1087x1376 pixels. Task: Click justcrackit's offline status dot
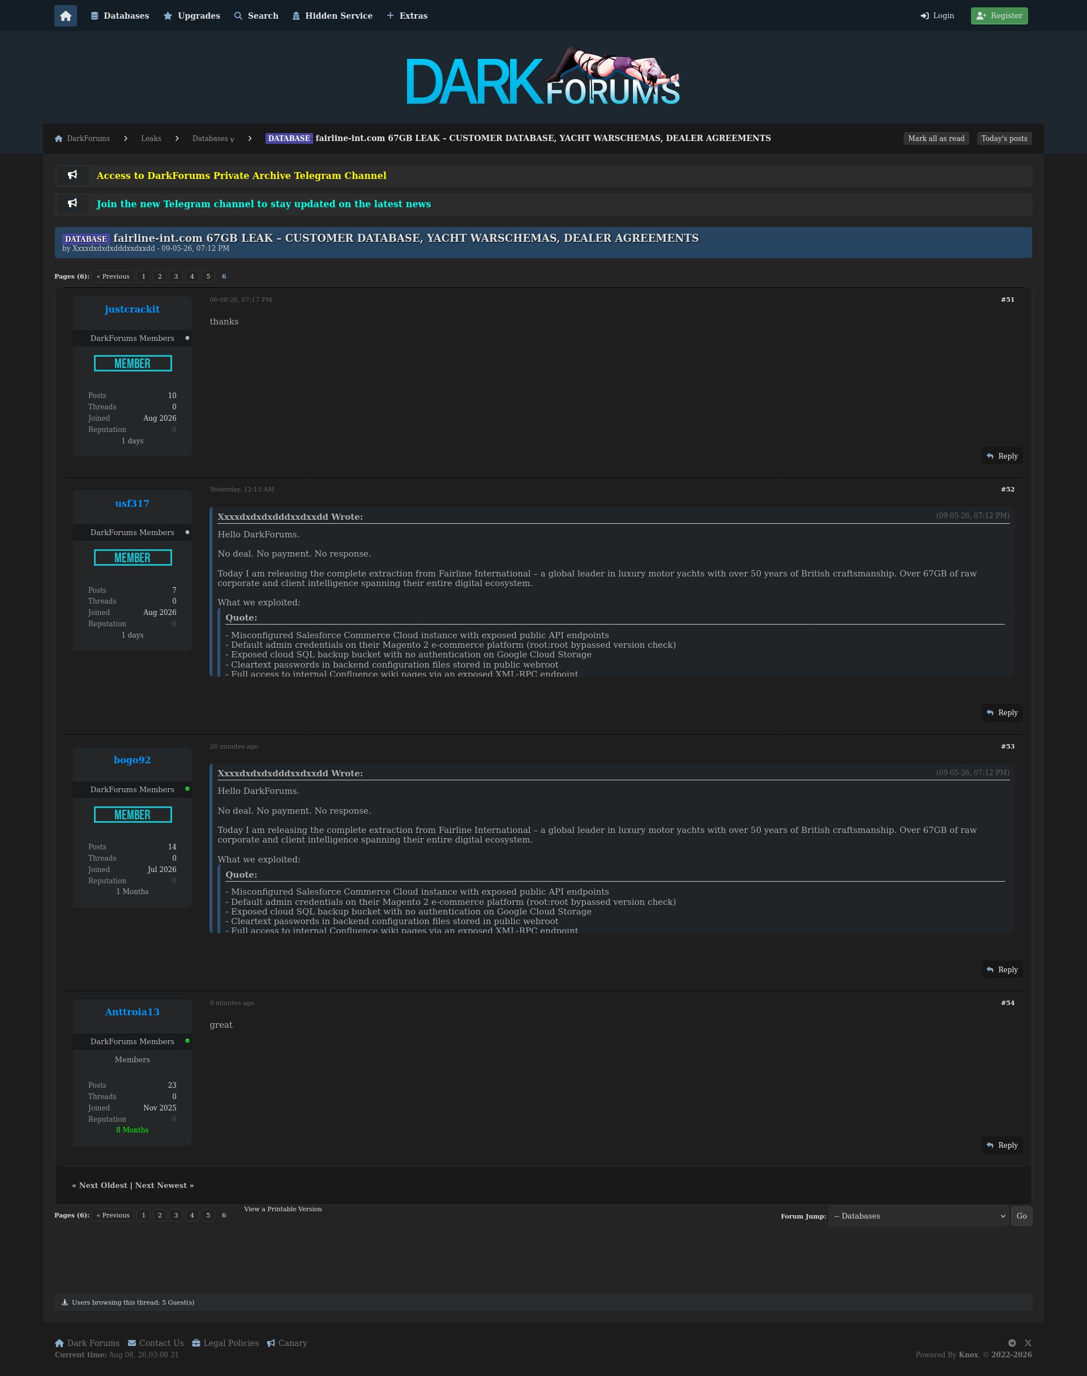(x=187, y=338)
